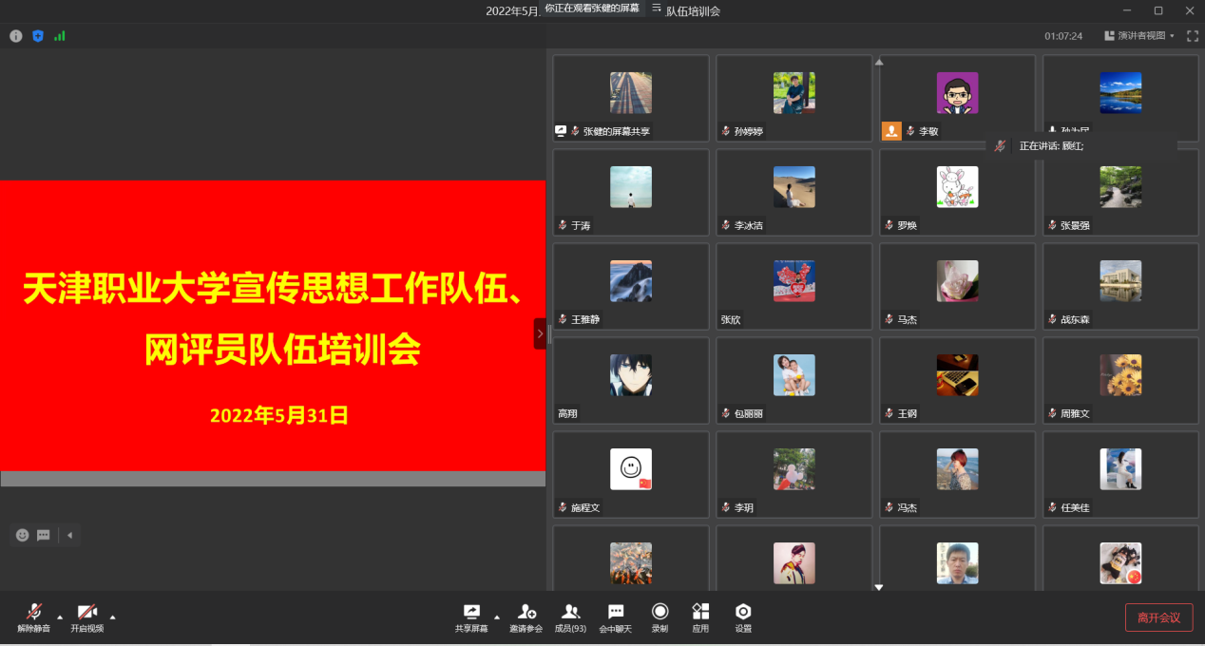Open the meeting info icon
1205x646 pixels.
16,36
